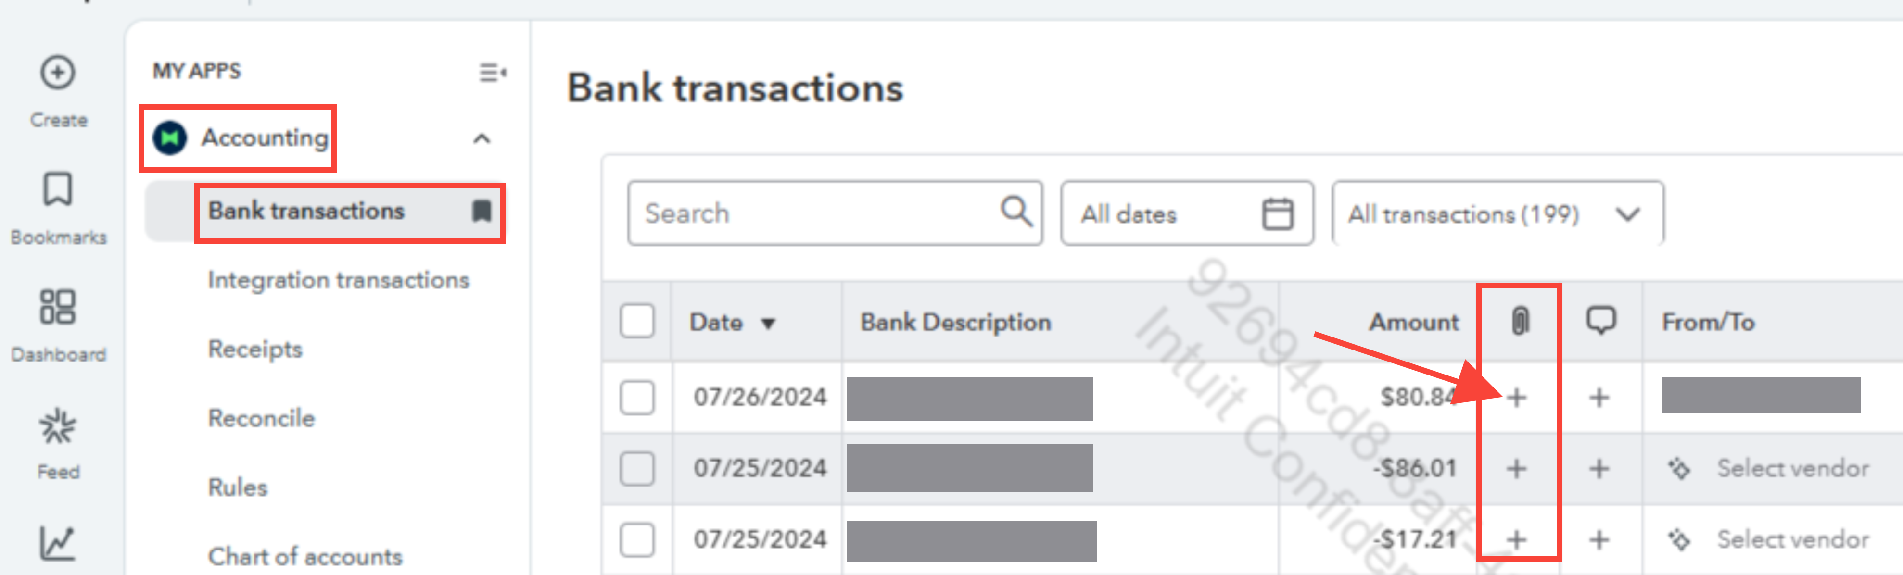Collapse the Accounting section chevron
This screenshot has width=1903, height=575.
(x=482, y=139)
